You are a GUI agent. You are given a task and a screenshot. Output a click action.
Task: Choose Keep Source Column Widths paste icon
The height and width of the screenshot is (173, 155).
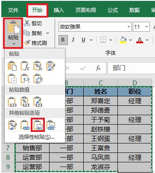(x=25, y=78)
